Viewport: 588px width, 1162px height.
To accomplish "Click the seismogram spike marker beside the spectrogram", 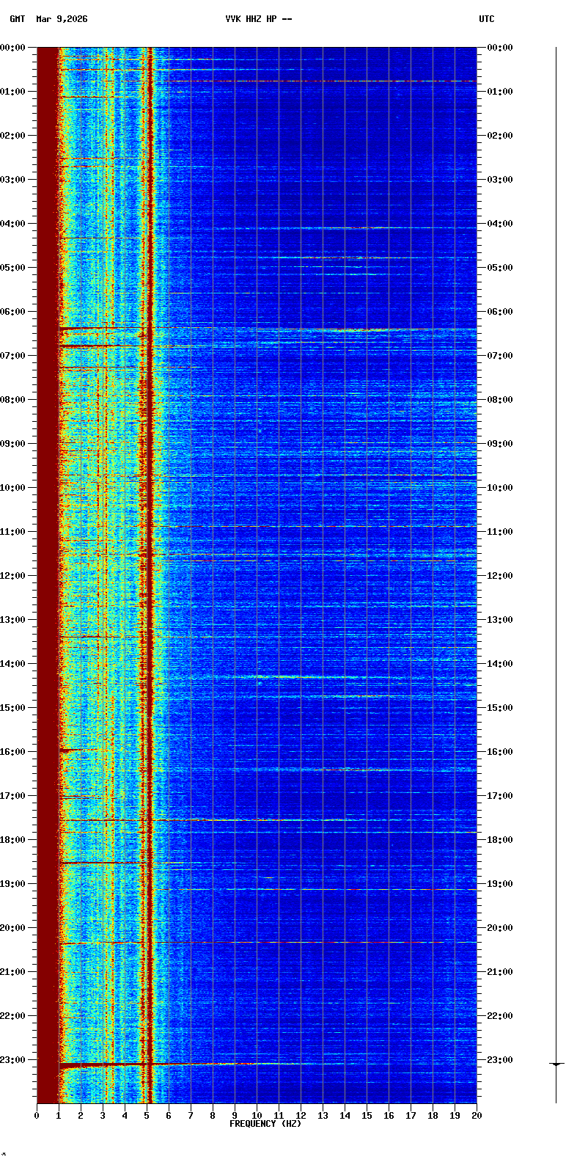I will [556, 1064].
